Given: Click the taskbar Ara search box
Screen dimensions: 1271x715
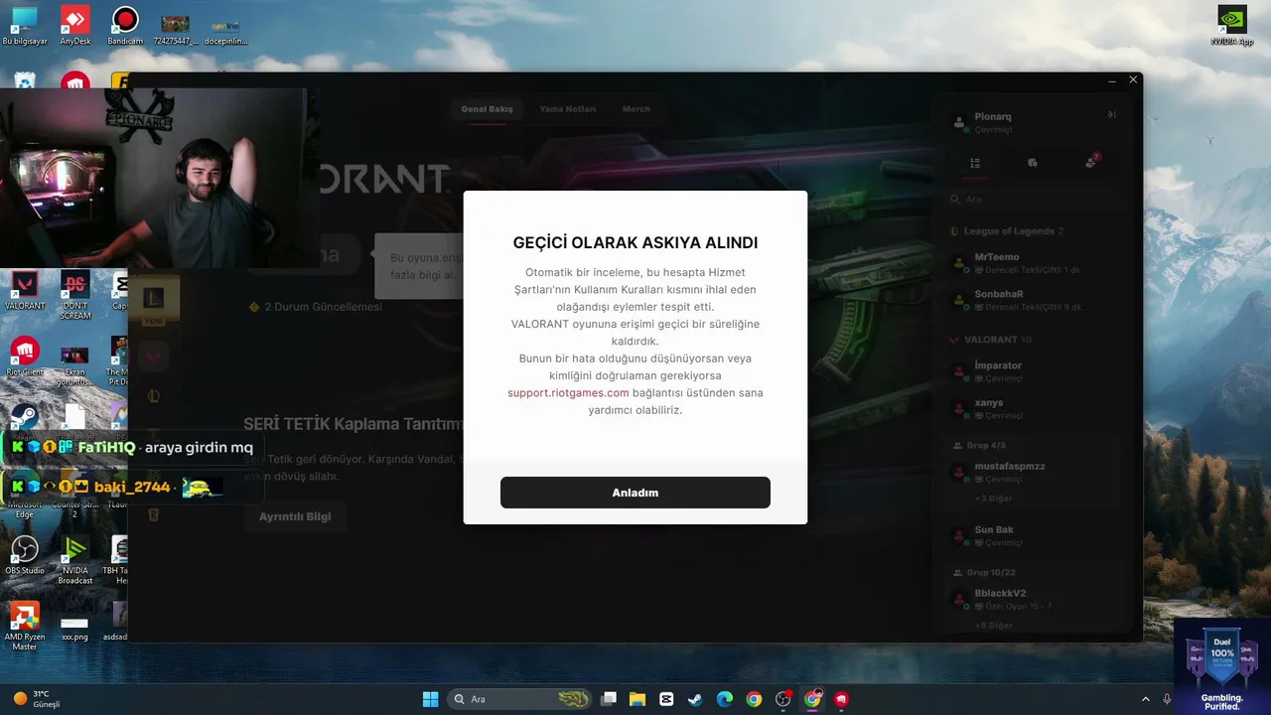Looking at the screenshot, I should coord(520,699).
